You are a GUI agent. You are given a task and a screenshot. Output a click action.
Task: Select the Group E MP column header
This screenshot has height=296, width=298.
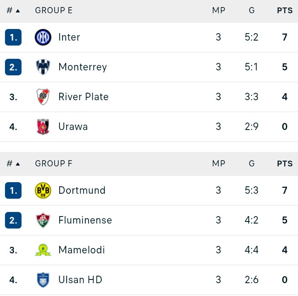coord(219,10)
